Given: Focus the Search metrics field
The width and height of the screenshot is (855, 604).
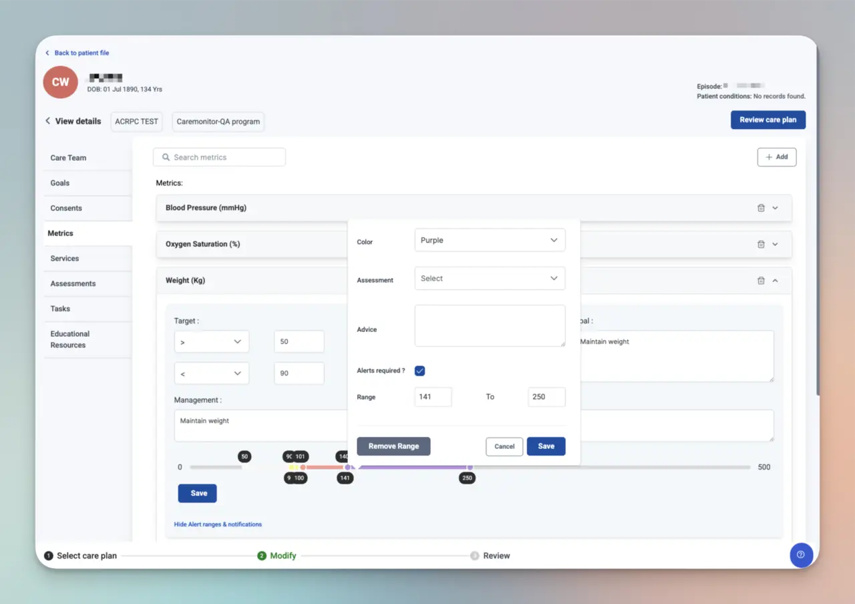Looking at the screenshot, I should tap(219, 158).
